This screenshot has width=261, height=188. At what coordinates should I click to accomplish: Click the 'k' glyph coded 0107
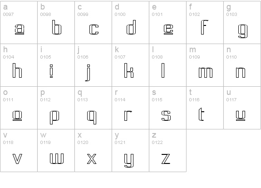(x=131, y=65)
